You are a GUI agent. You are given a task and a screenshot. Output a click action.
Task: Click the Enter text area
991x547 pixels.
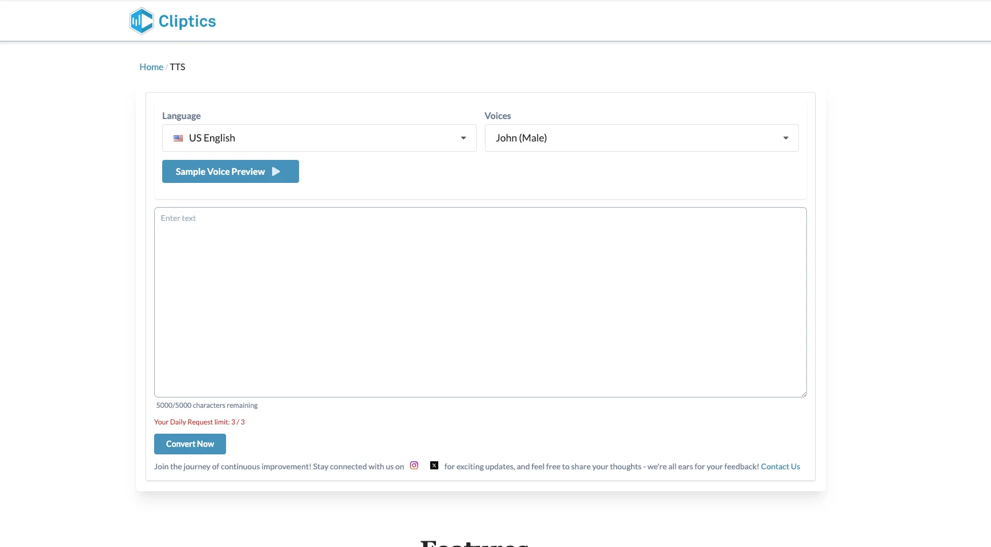point(480,302)
